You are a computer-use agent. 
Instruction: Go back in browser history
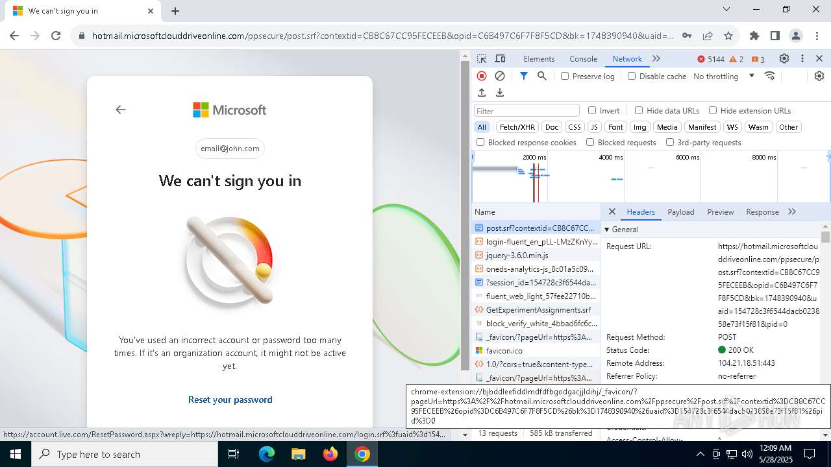click(x=14, y=36)
